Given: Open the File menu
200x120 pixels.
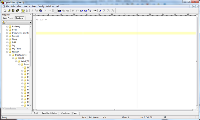Looking at the screenshot, I should [8, 6].
